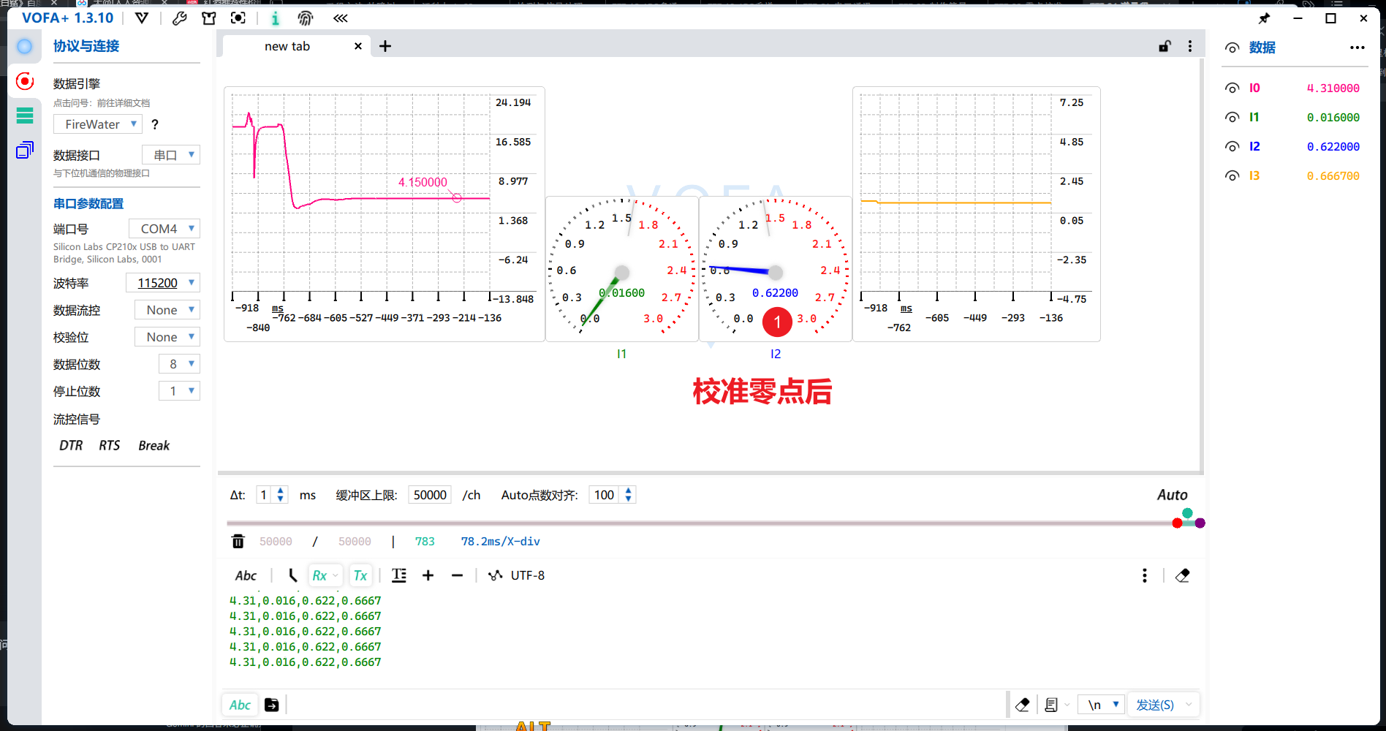1386x731 pixels.
Task: Expand the COM4 port dropdown
Action: coord(164,229)
